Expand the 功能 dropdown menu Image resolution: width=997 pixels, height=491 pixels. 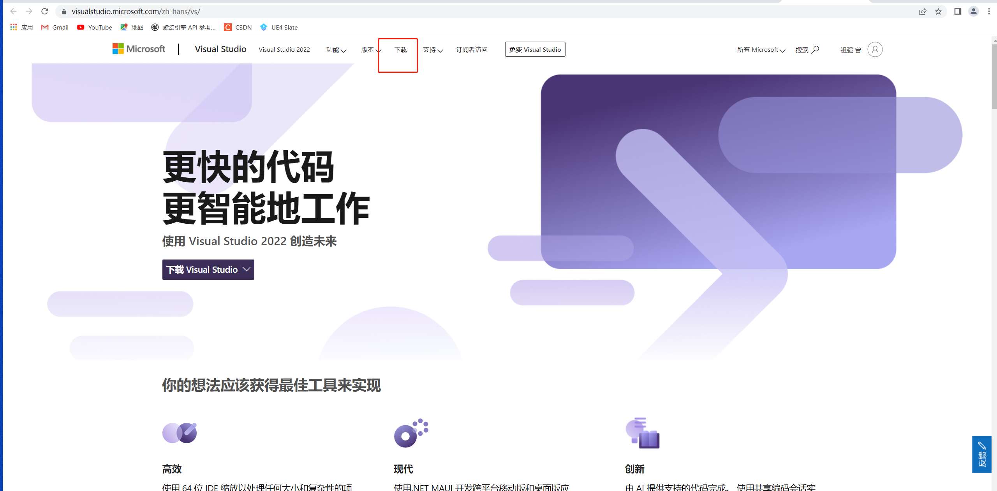(336, 50)
